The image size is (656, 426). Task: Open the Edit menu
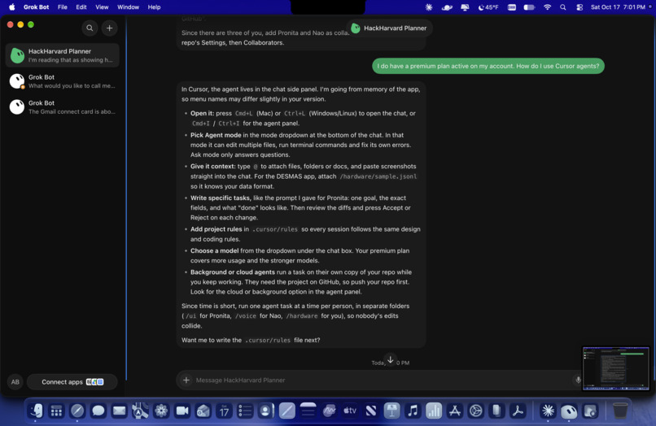coord(81,7)
